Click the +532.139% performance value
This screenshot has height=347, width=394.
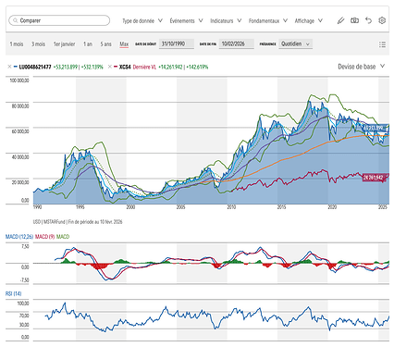[x=92, y=67]
